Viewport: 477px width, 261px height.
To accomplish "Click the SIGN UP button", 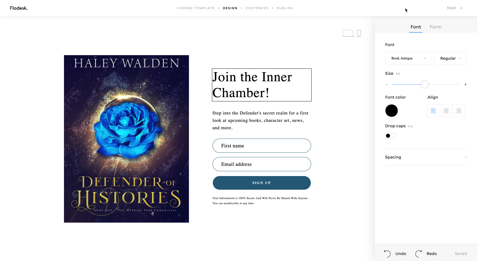I will point(262,183).
